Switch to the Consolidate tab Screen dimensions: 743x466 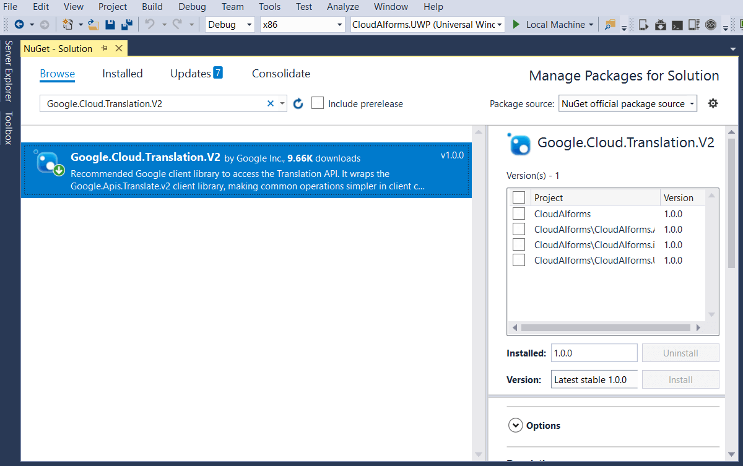tap(281, 73)
